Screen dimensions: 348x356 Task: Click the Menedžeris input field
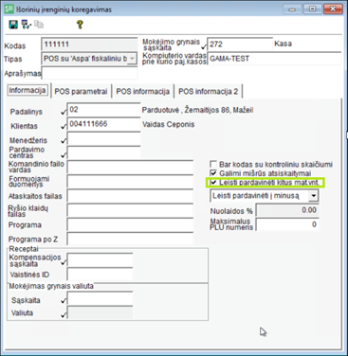tap(103, 139)
